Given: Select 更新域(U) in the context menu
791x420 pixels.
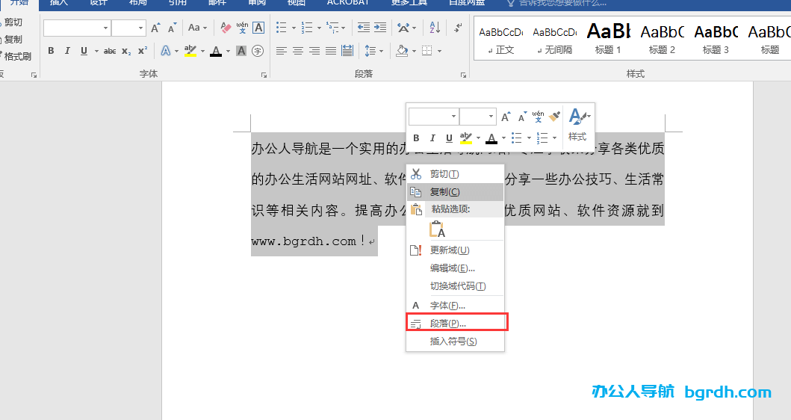Looking at the screenshot, I should click(x=456, y=250).
